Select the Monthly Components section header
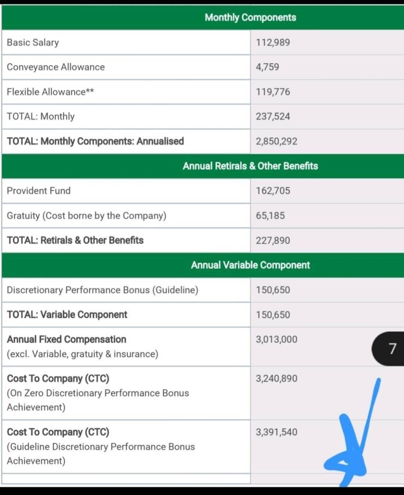404x495 pixels. (250, 17)
